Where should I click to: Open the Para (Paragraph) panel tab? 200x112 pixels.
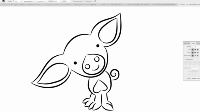click(x=189, y=43)
